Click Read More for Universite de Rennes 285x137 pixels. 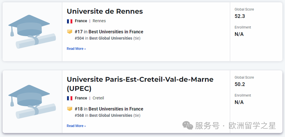coord(76,49)
